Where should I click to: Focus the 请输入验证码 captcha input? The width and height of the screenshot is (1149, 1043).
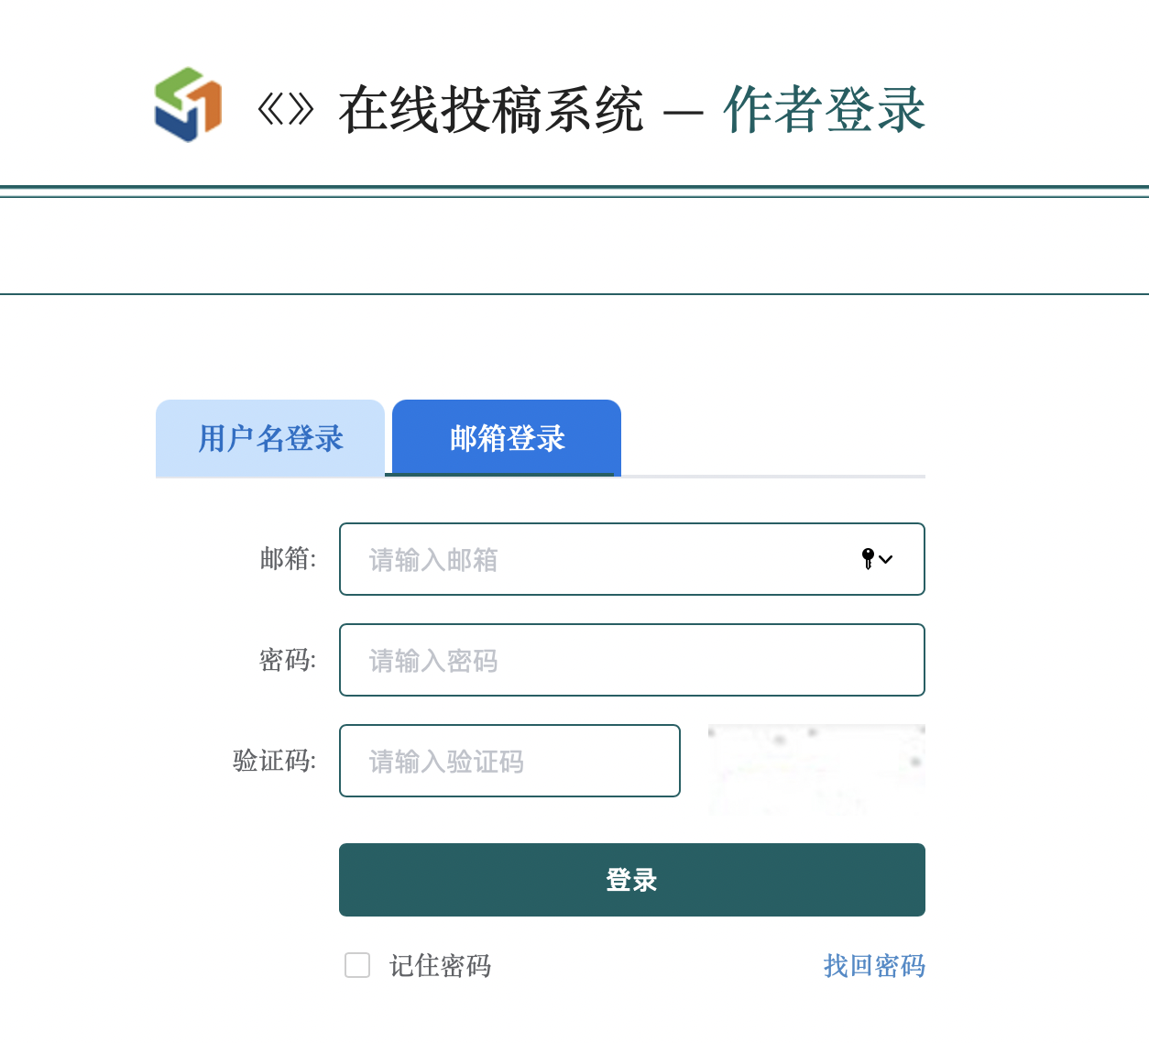[x=509, y=761]
